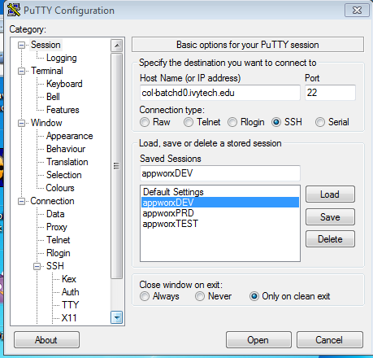Open the Colours category

[60, 188]
